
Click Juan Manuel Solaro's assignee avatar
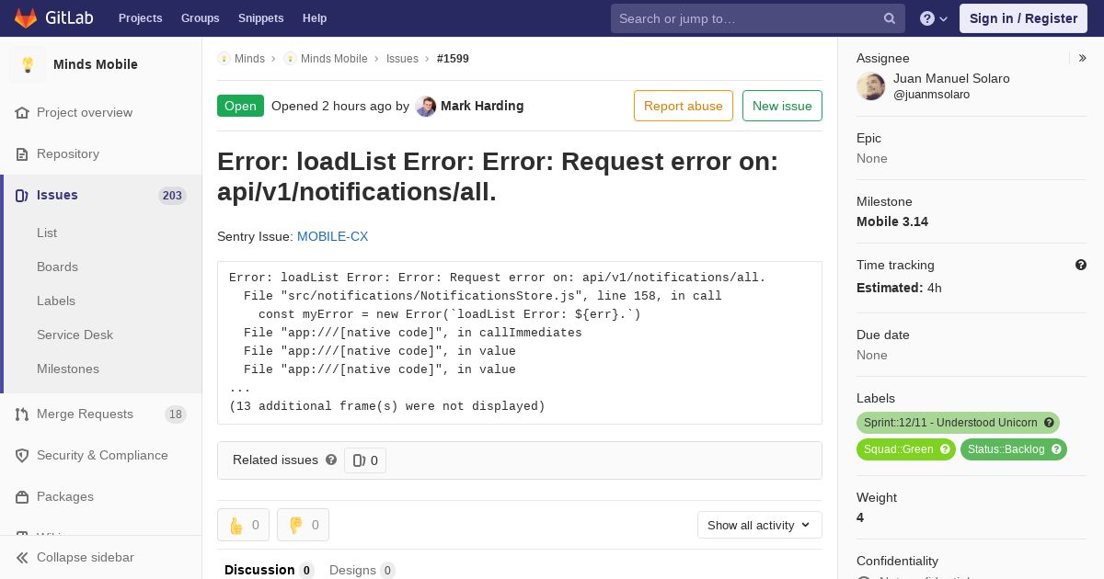[x=871, y=86]
